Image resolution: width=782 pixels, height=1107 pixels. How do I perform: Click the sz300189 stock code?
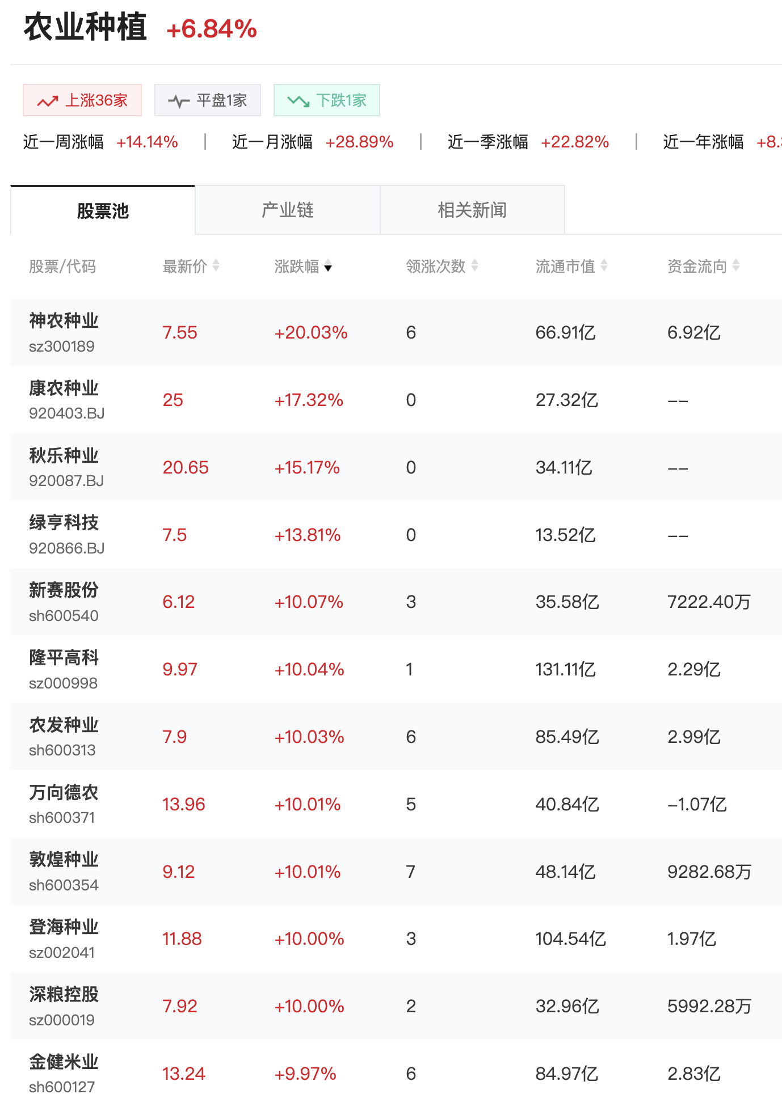(x=62, y=347)
